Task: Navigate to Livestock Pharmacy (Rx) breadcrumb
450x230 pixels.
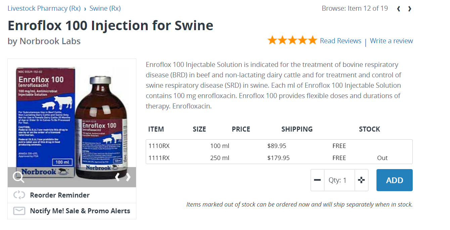Action: [44, 8]
